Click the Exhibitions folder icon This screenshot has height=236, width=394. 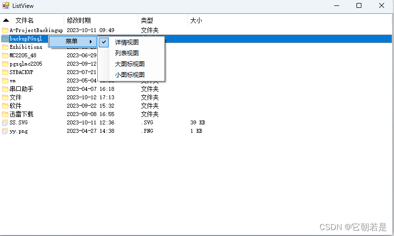tap(5, 47)
